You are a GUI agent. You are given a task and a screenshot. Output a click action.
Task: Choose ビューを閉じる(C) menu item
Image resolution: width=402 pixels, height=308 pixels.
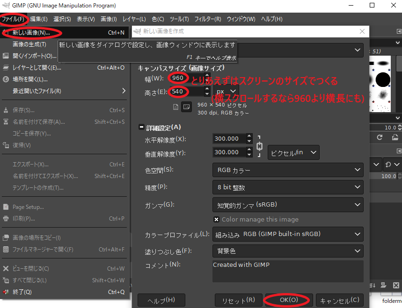(x=64, y=269)
